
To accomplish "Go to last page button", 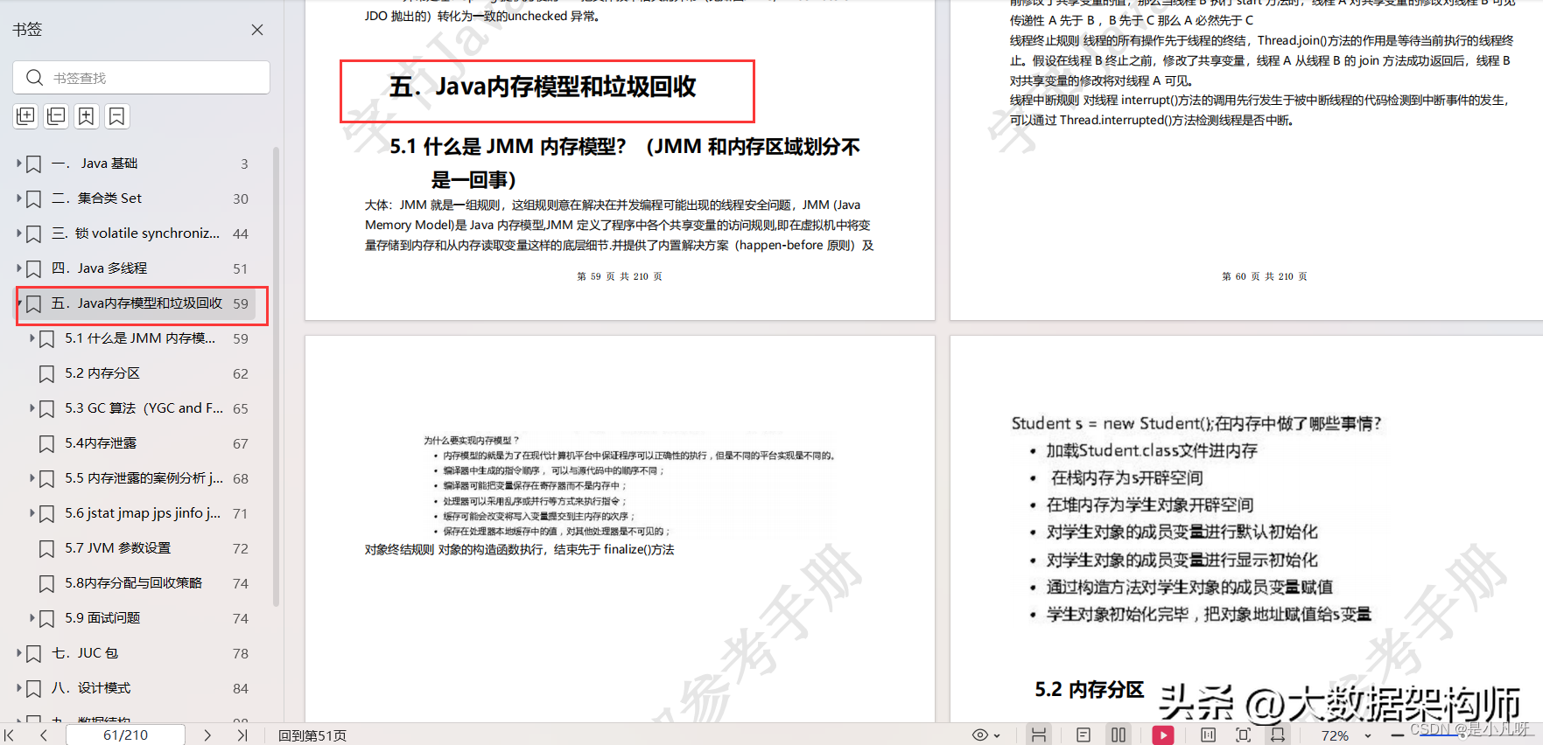I will coord(242,735).
